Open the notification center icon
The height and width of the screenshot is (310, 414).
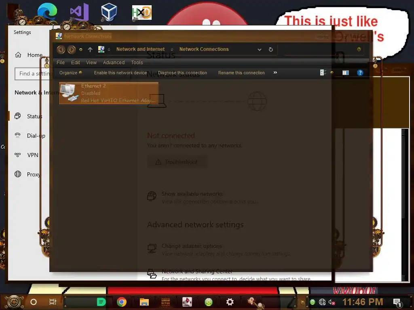tap(397, 302)
